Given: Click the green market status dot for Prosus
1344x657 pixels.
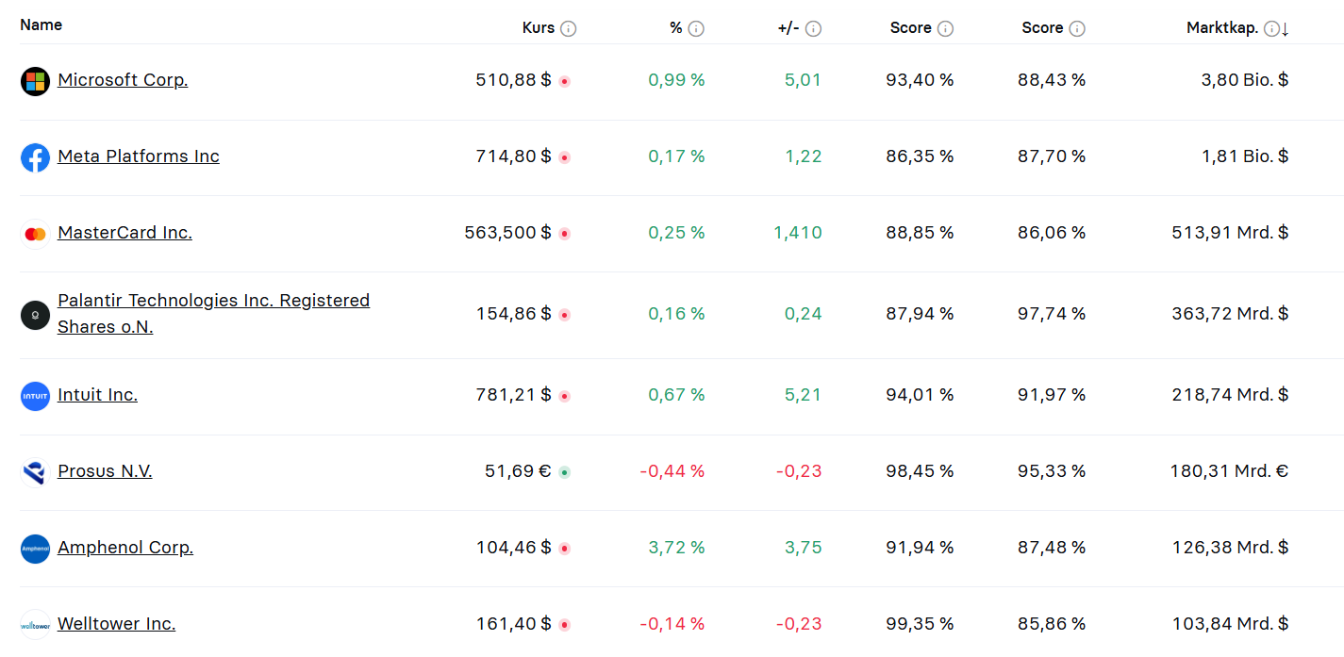Looking at the screenshot, I should [x=564, y=472].
